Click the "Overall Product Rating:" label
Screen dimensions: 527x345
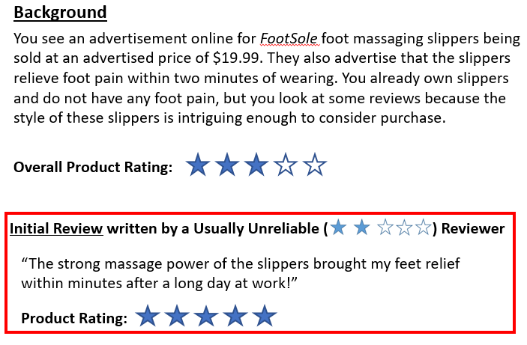[x=93, y=166]
